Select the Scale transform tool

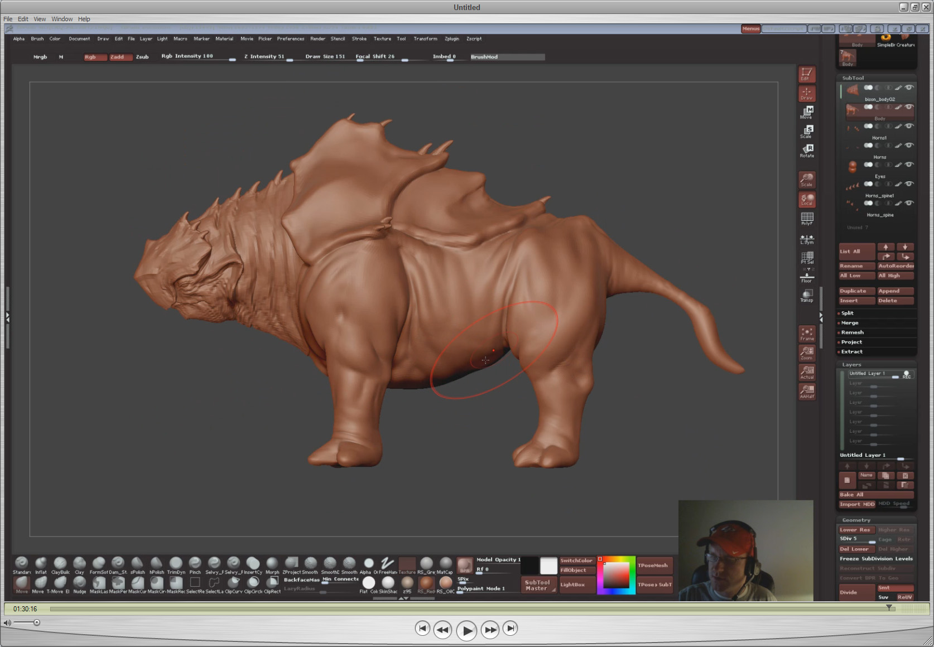[x=807, y=132]
